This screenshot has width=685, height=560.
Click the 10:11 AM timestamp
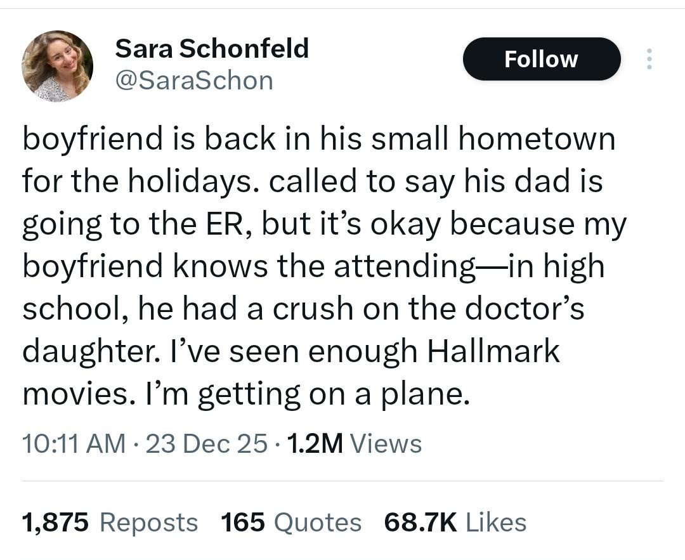coord(74,443)
